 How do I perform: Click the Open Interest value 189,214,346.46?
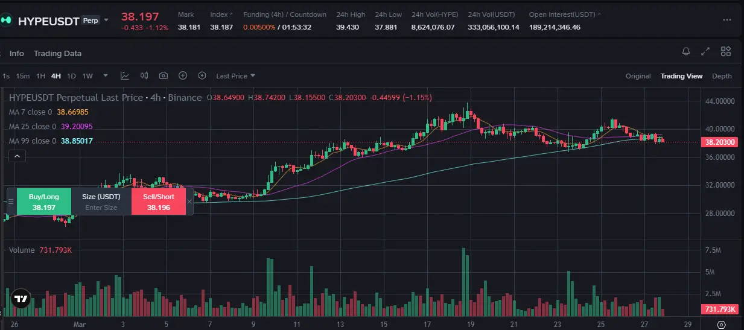pos(555,27)
